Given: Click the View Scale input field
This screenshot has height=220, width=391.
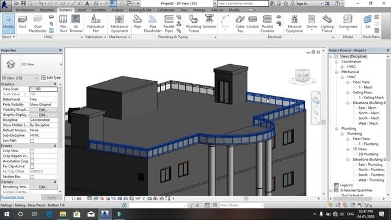Looking at the screenshot, I should click(43, 89).
